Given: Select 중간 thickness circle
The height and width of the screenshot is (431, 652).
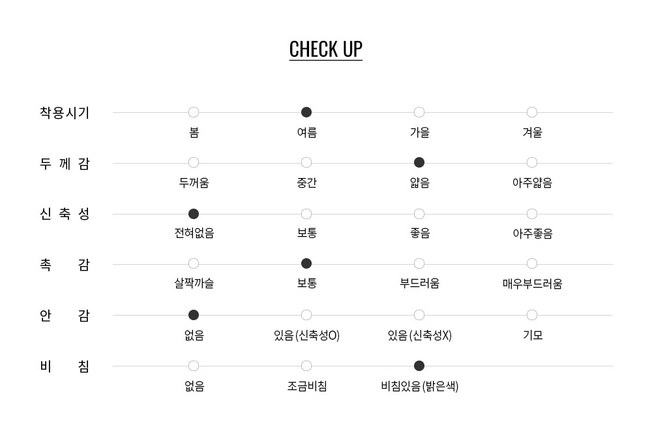Looking at the screenshot, I should pyautogui.click(x=306, y=162).
